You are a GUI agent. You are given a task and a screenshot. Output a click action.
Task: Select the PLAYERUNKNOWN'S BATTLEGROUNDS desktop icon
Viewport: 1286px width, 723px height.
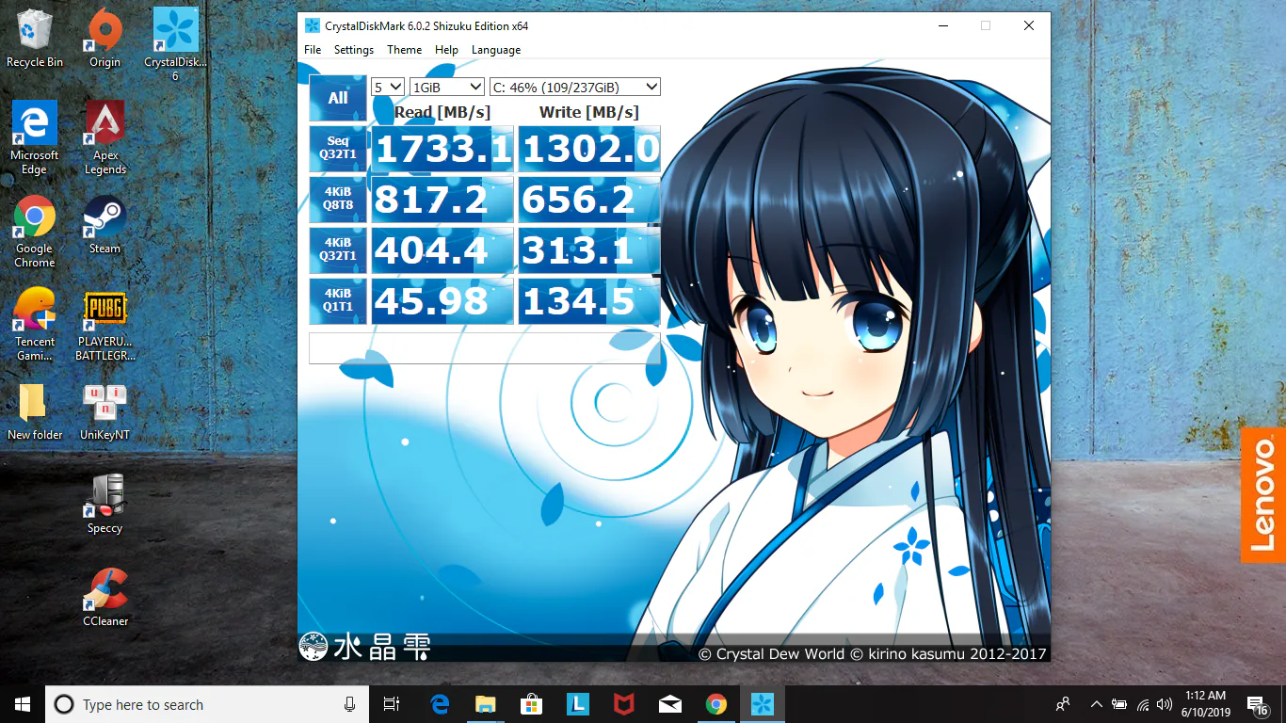(x=105, y=325)
